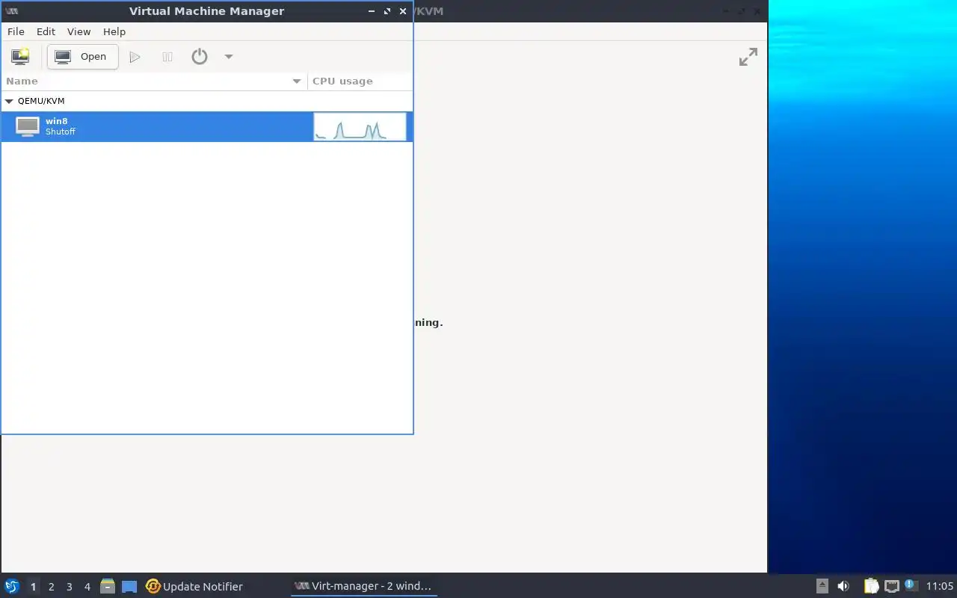Click the 11:05 clock

940,586
